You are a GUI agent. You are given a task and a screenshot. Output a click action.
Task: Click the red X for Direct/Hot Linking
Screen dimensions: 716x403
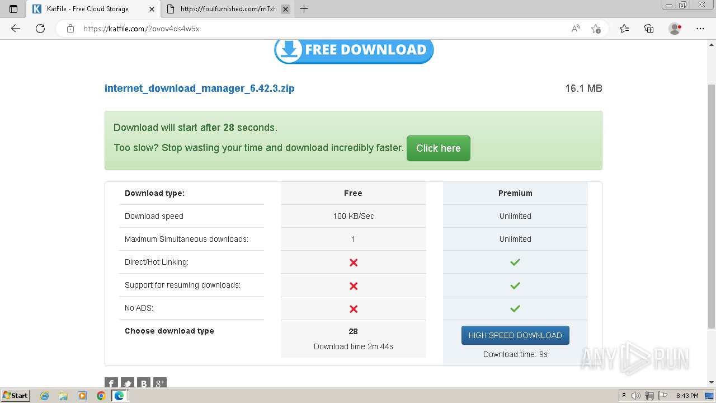(x=354, y=263)
